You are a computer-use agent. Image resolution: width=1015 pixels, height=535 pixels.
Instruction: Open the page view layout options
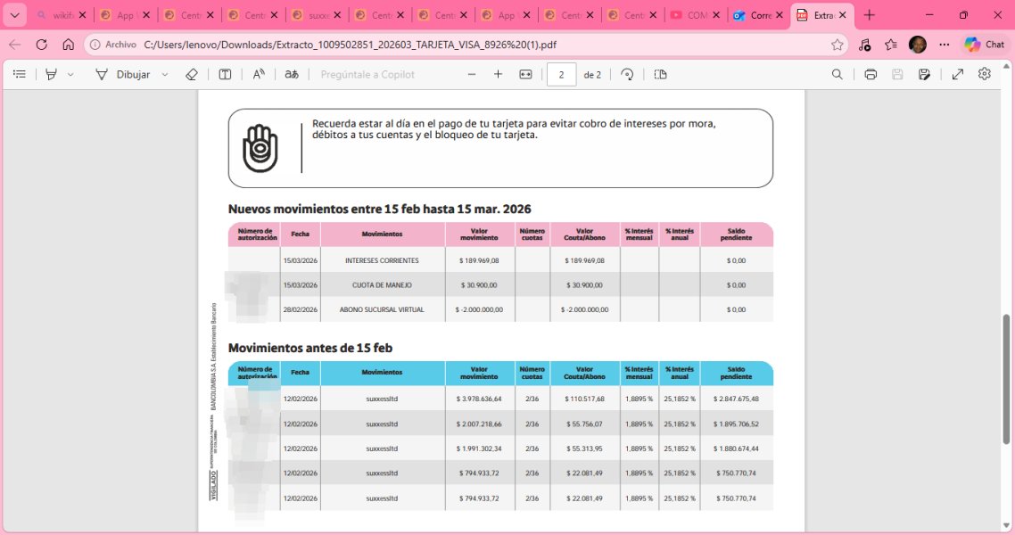660,74
